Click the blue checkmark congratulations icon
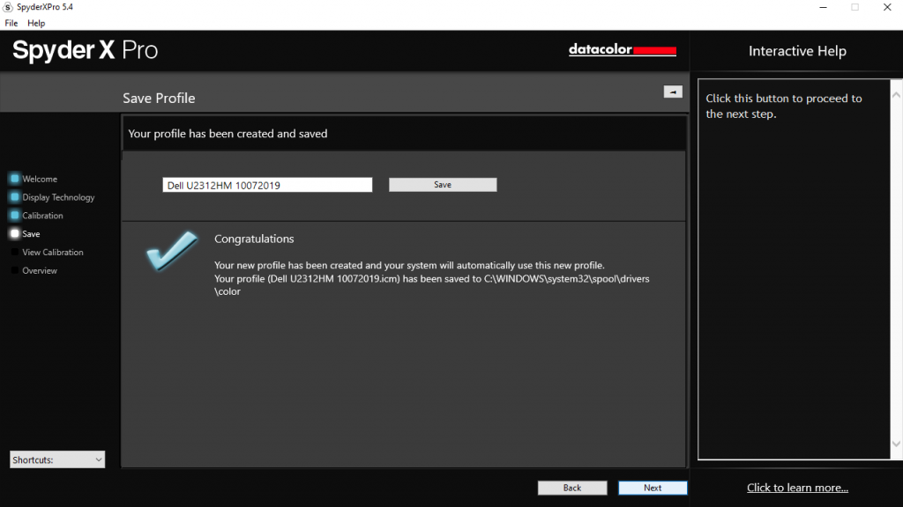Screen dimensions: 903x507 point(172,251)
